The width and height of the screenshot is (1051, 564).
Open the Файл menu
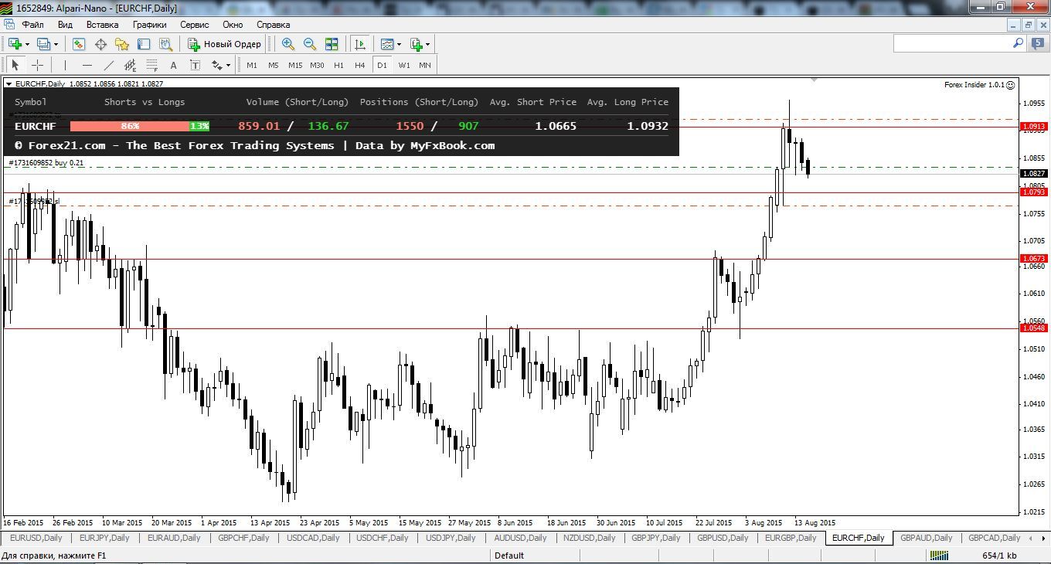coord(33,25)
